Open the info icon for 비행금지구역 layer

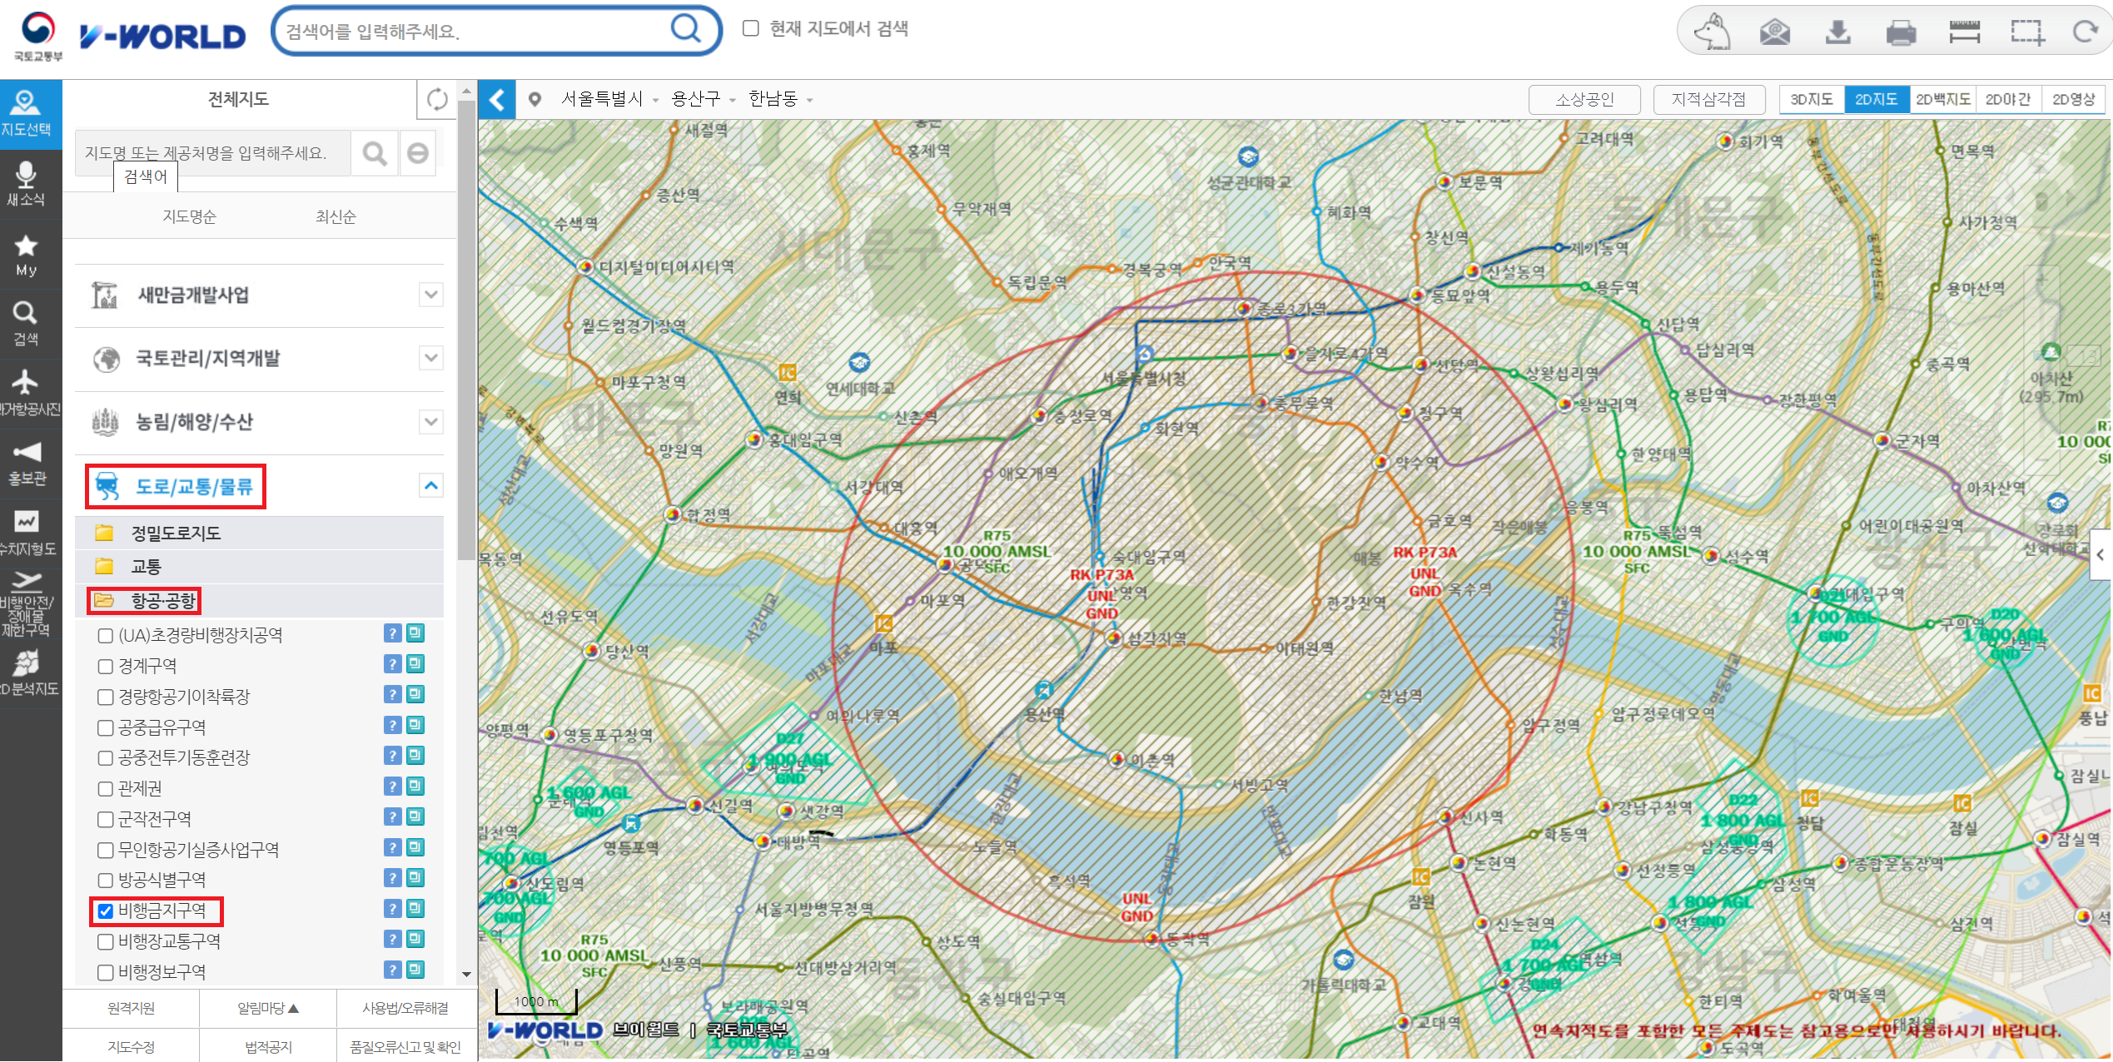pyautogui.click(x=392, y=908)
